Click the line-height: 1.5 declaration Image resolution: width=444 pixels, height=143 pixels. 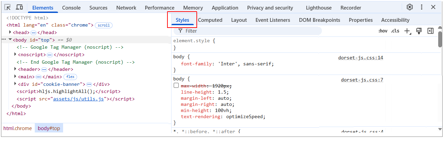pos(205,92)
